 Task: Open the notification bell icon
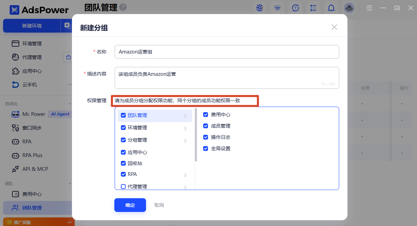point(331,8)
